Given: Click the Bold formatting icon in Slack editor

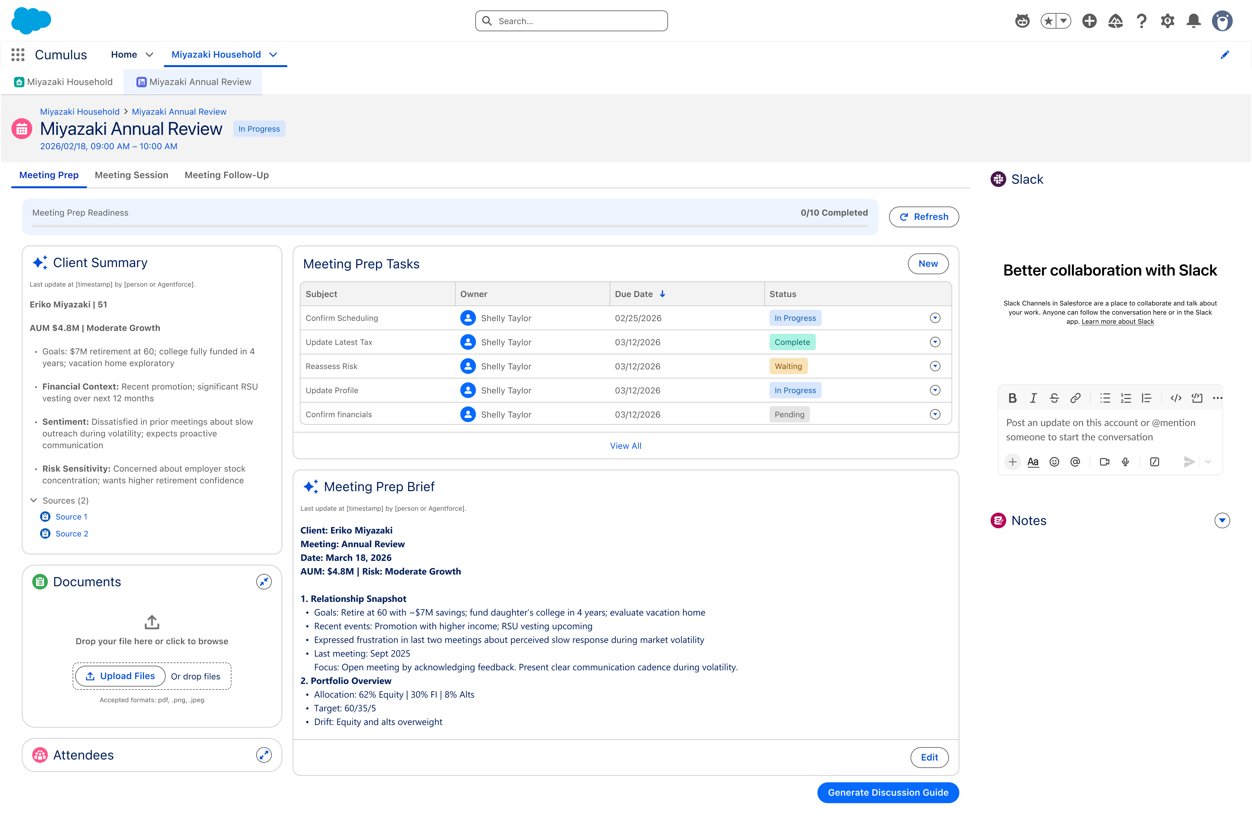Looking at the screenshot, I should [1012, 398].
